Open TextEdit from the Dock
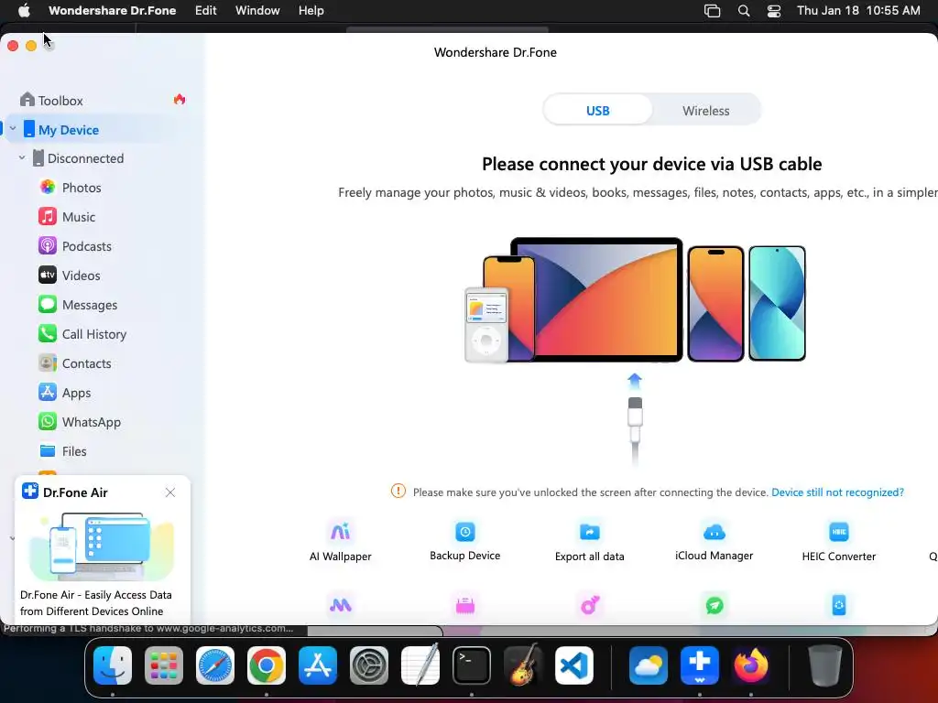 pyautogui.click(x=420, y=665)
